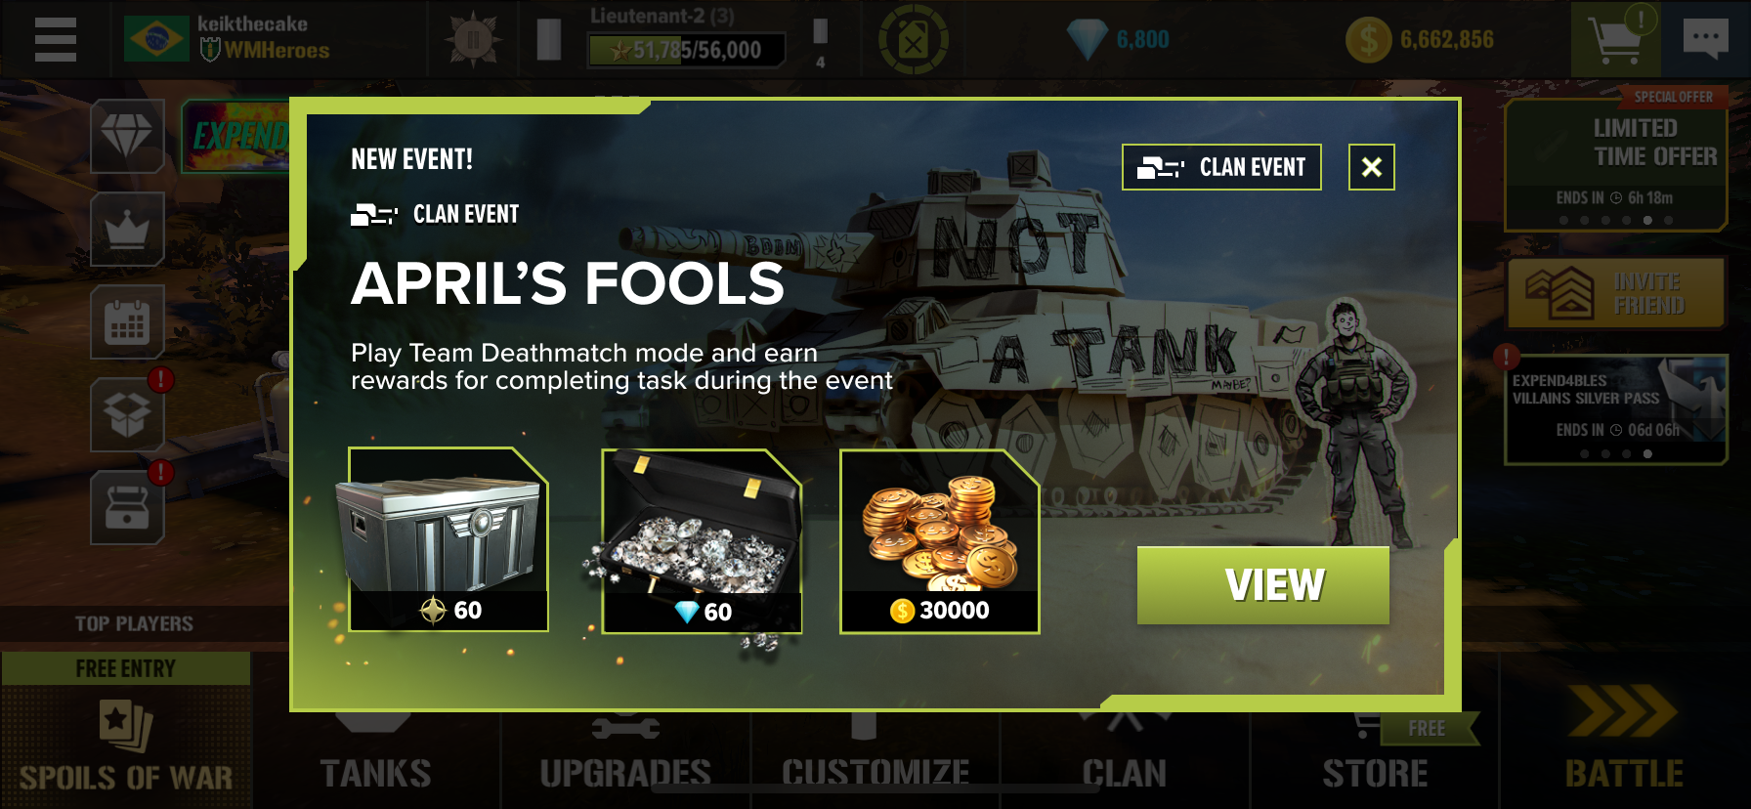Open the hamburger menu icon

point(55,40)
